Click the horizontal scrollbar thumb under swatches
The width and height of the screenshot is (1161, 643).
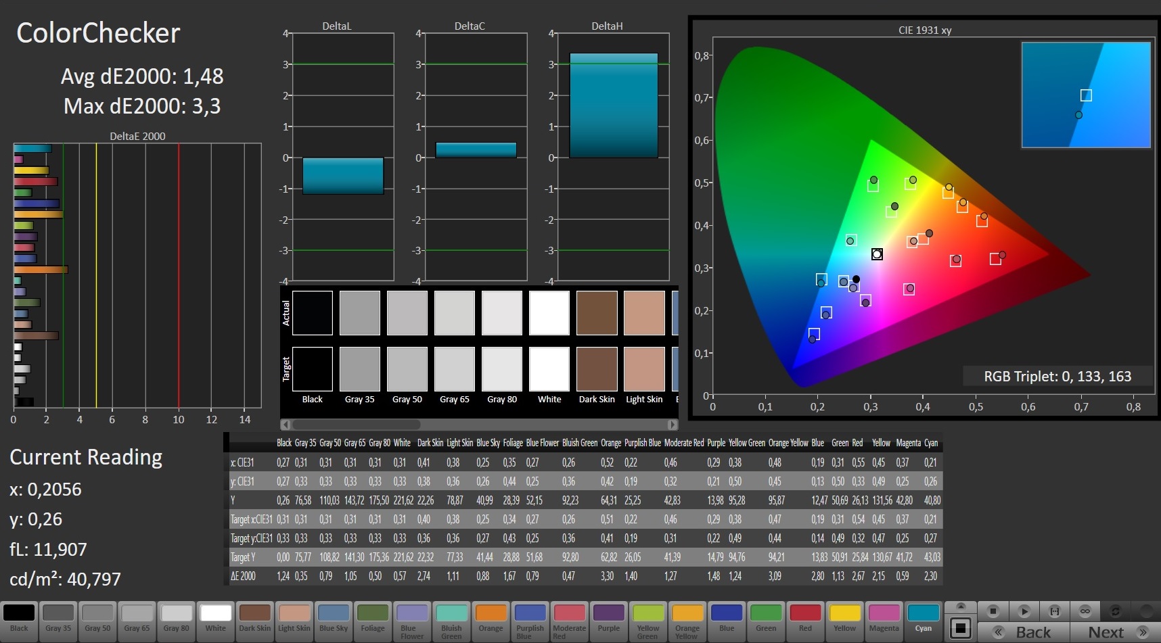[x=356, y=425]
